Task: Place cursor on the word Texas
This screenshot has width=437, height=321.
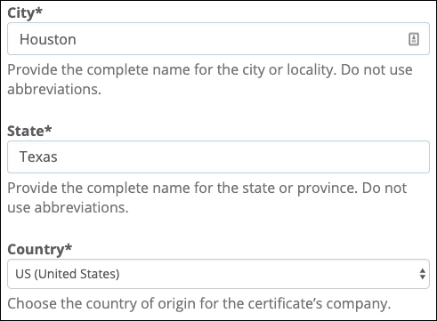Action: pos(38,156)
